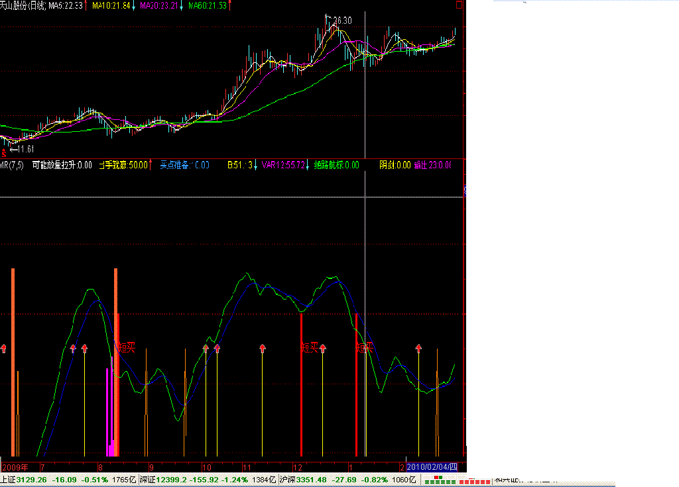Click the 2009年 label on time axis

(x=15, y=468)
